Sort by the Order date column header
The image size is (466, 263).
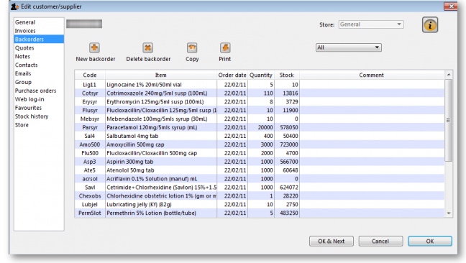point(232,75)
